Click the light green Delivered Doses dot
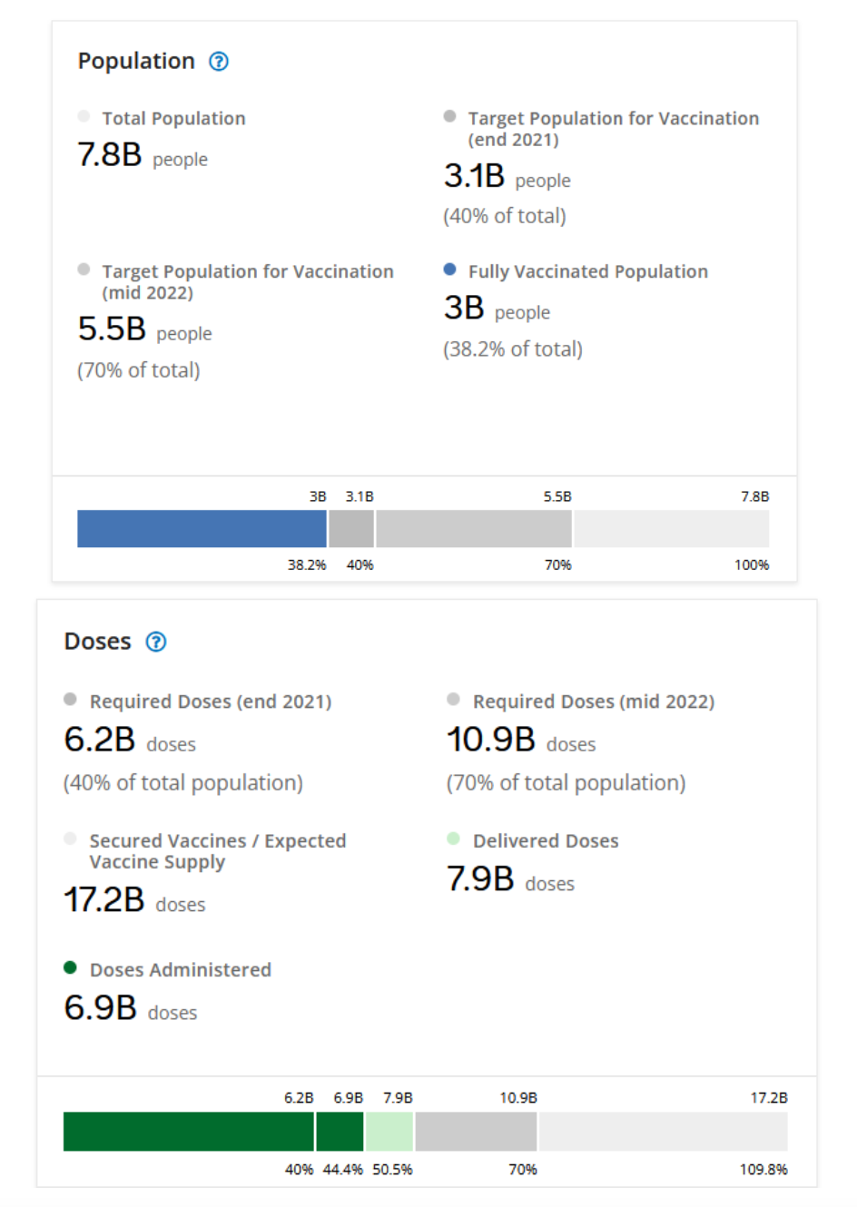 point(453,839)
